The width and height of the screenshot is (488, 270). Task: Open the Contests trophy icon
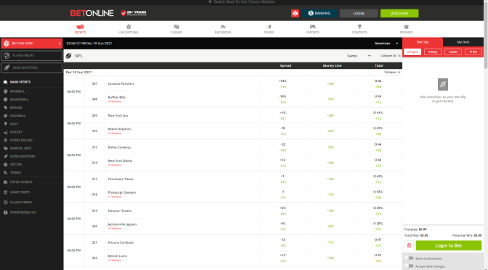[359, 27]
